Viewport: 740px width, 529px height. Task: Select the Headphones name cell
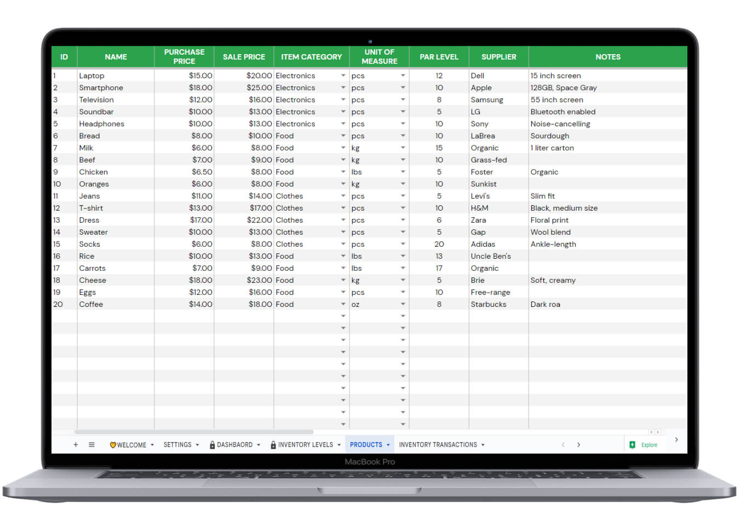[116, 124]
